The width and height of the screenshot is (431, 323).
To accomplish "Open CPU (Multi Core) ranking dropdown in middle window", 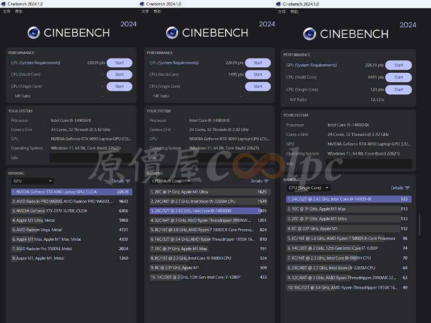I will point(171,181).
